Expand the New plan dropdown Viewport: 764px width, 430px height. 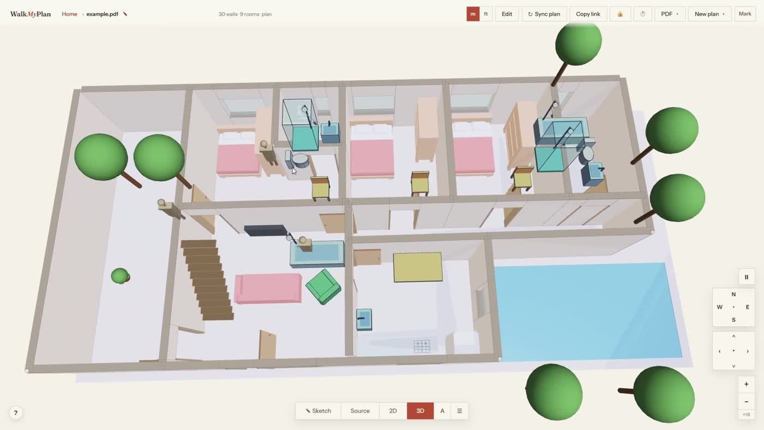(x=709, y=14)
